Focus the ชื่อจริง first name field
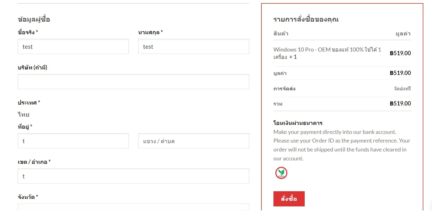Screen dimensions: 432x211 point(73,47)
